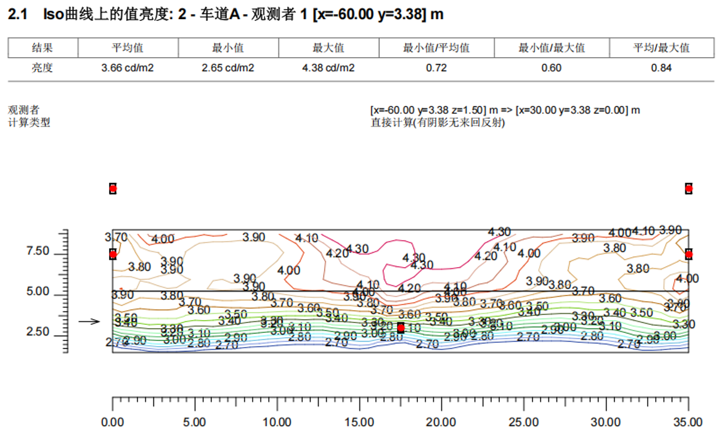Select the 亮度 row label
This screenshot has height=432, width=718.
43,68
